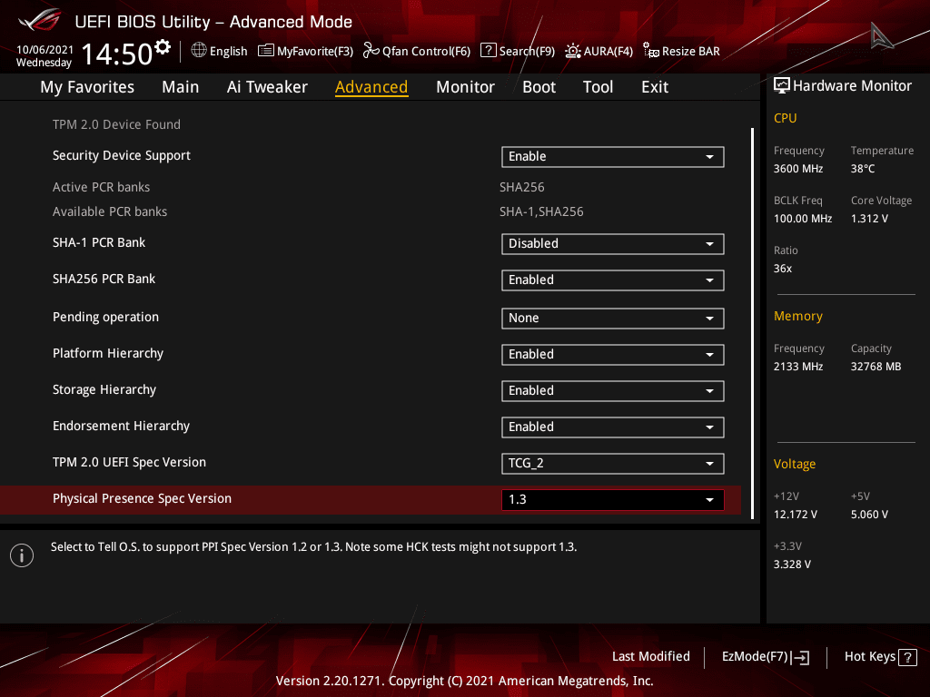This screenshot has width=930, height=697.
Task: Switch to Main tab
Action: click(181, 87)
